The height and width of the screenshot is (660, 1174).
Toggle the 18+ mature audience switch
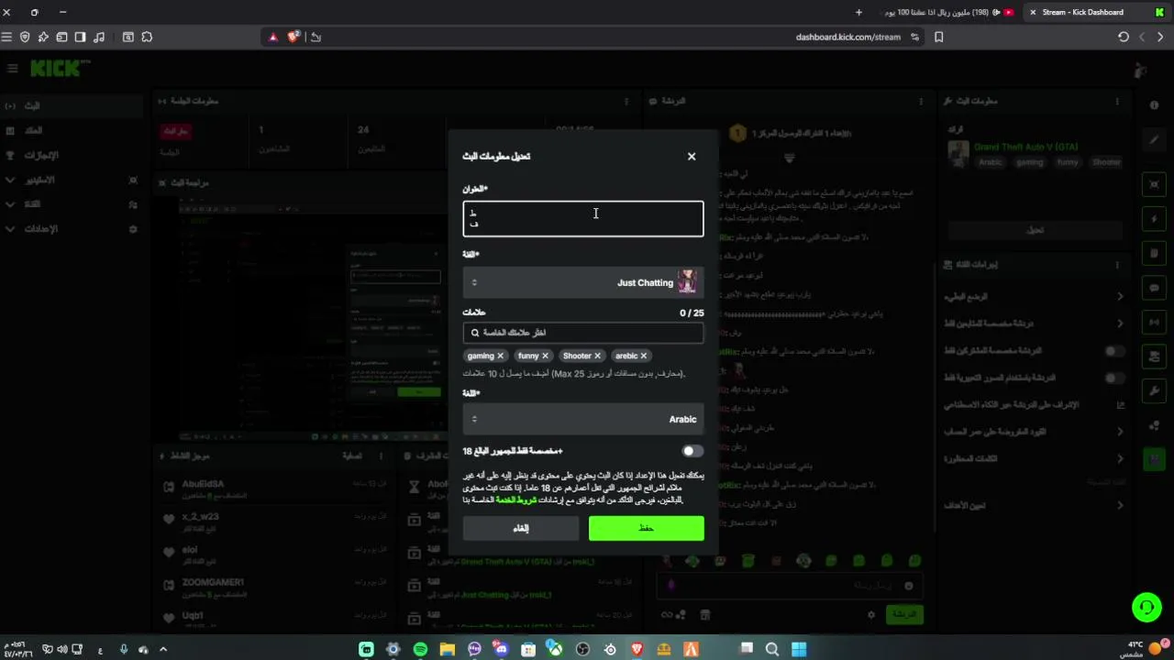(692, 451)
